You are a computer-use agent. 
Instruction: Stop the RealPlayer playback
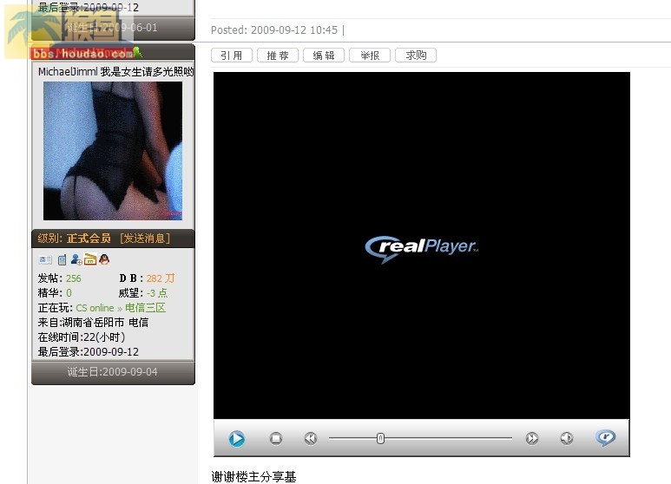pyautogui.click(x=276, y=438)
